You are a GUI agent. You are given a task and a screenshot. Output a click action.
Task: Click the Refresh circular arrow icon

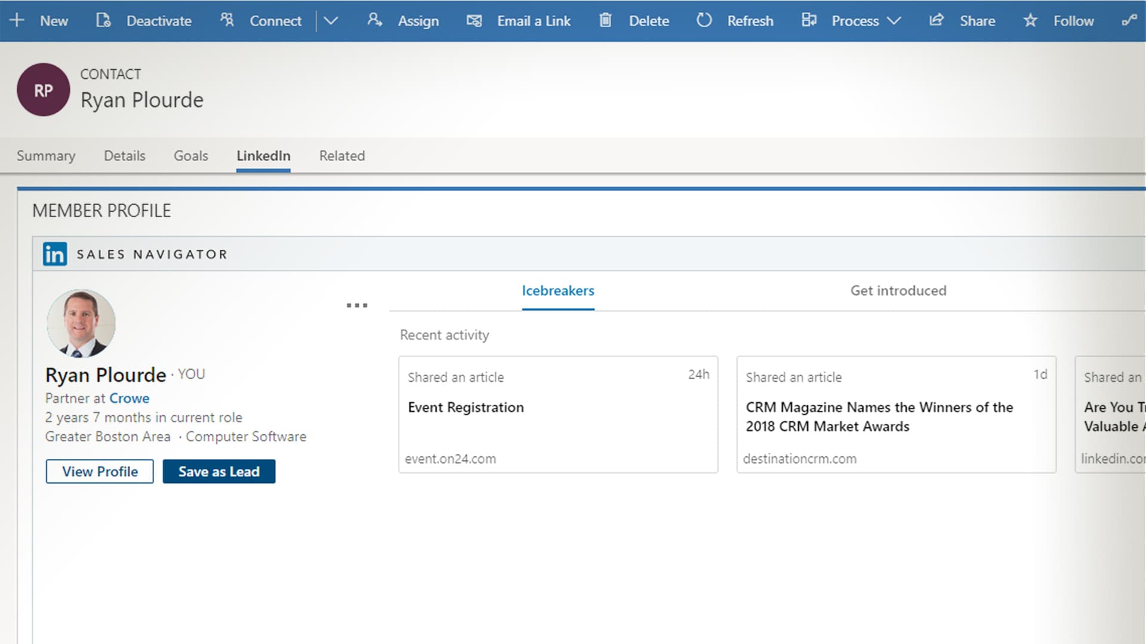point(704,20)
